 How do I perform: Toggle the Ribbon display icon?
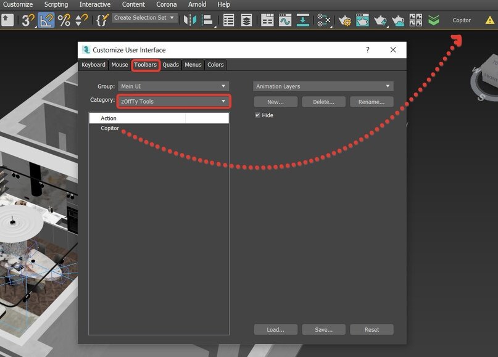point(267,20)
